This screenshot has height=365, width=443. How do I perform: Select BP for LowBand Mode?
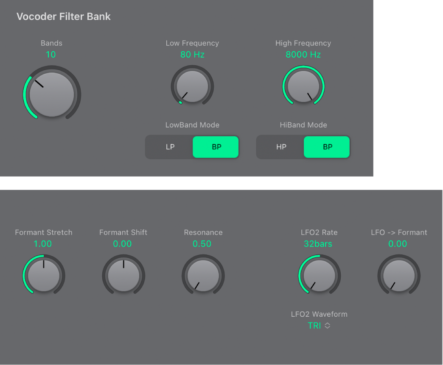[x=216, y=147]
